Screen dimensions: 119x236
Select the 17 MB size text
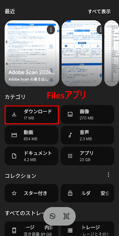point(29,118)
